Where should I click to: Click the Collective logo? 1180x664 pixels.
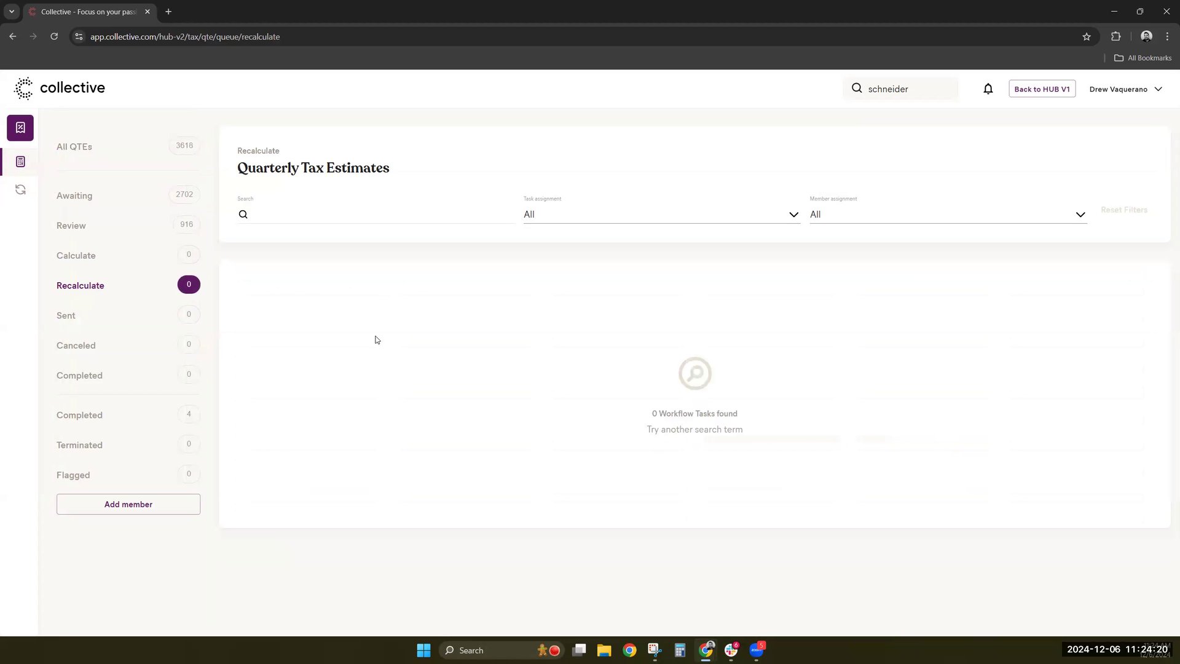point(60,88)
